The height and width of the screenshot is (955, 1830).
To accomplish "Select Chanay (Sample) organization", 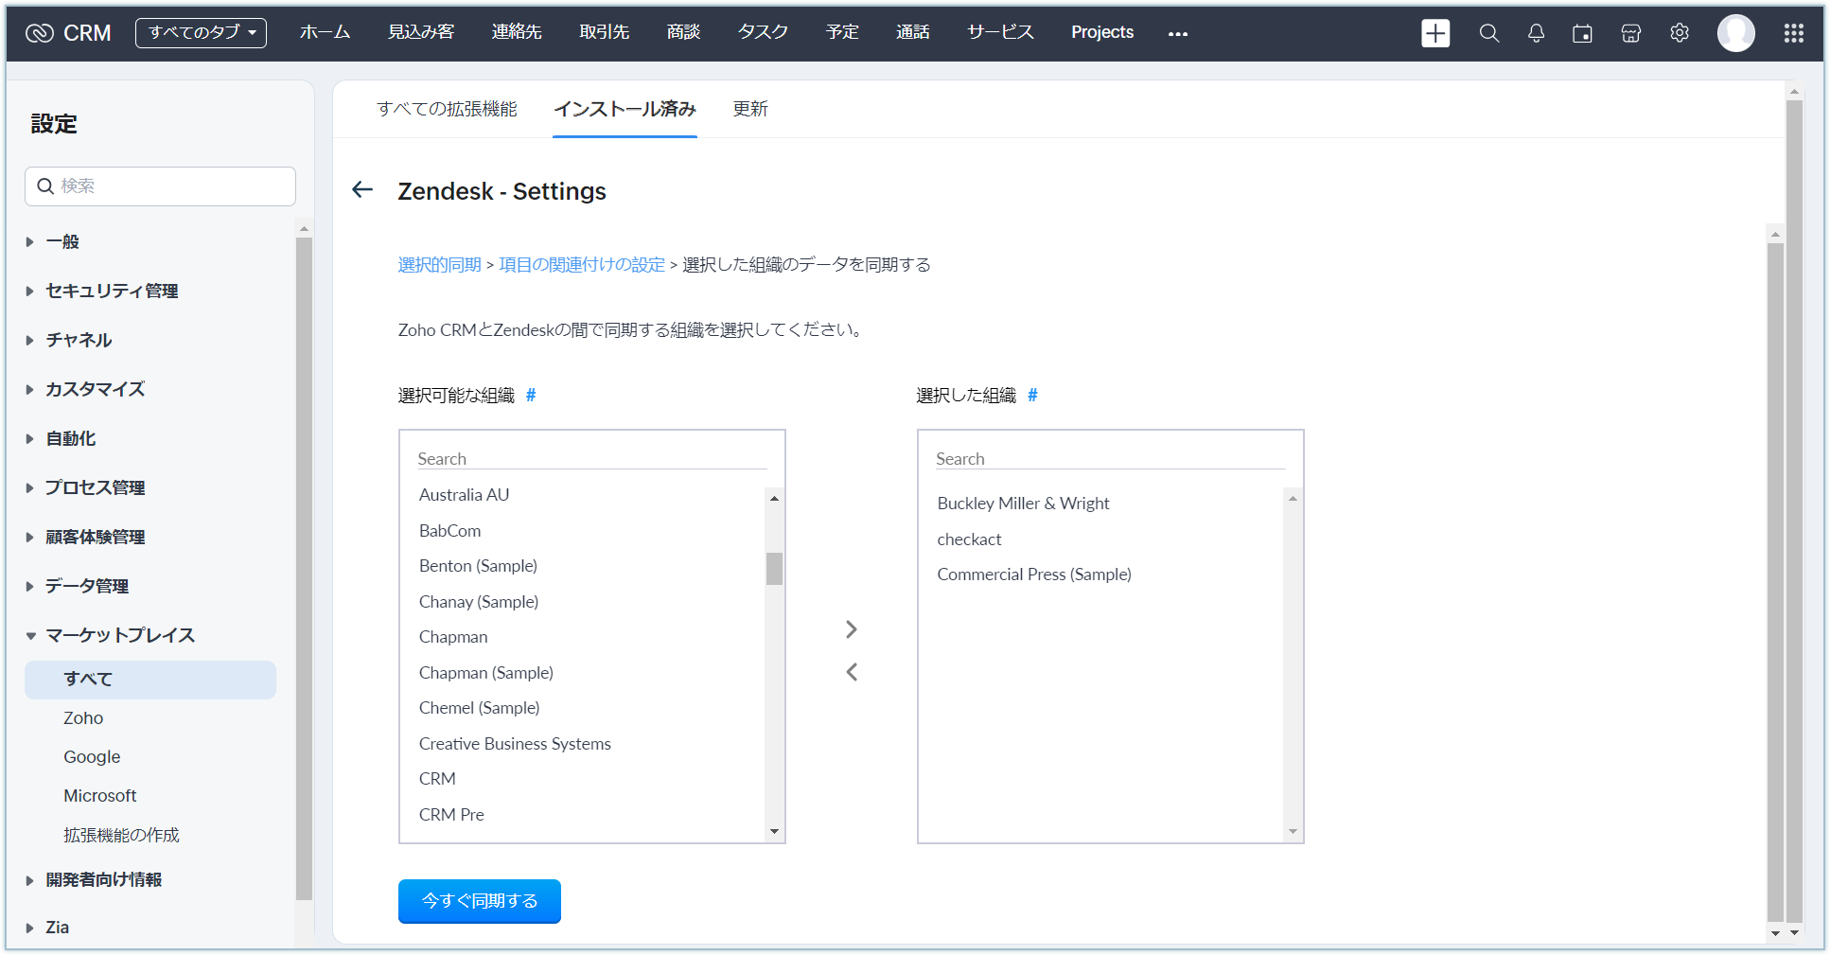I will point(479,602).
